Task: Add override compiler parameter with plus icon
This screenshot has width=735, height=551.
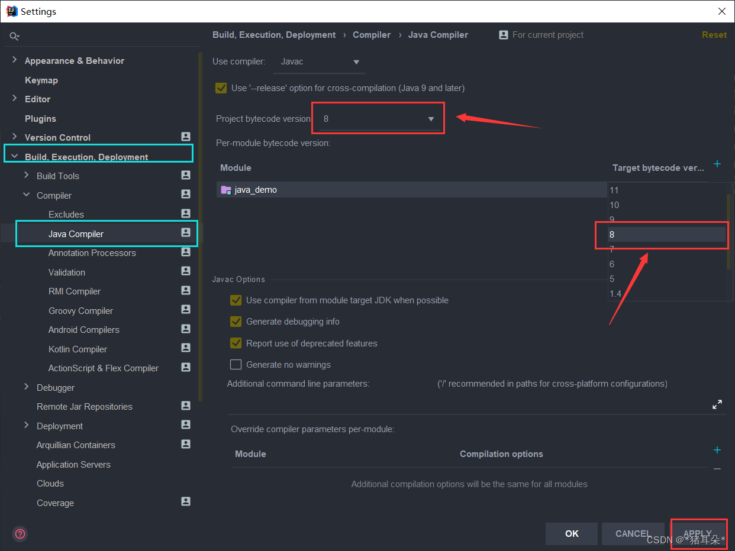Action: 717,450
